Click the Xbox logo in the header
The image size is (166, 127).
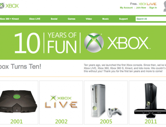(9, 6)
